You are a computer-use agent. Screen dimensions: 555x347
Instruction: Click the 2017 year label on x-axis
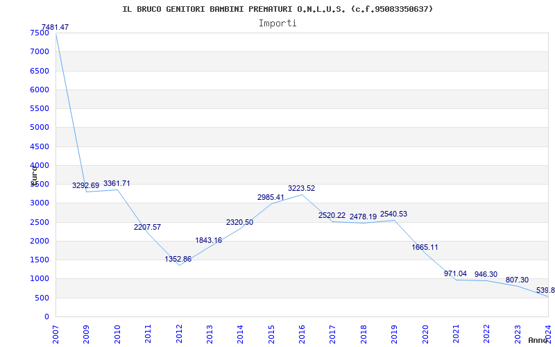[x=332, y=334]
